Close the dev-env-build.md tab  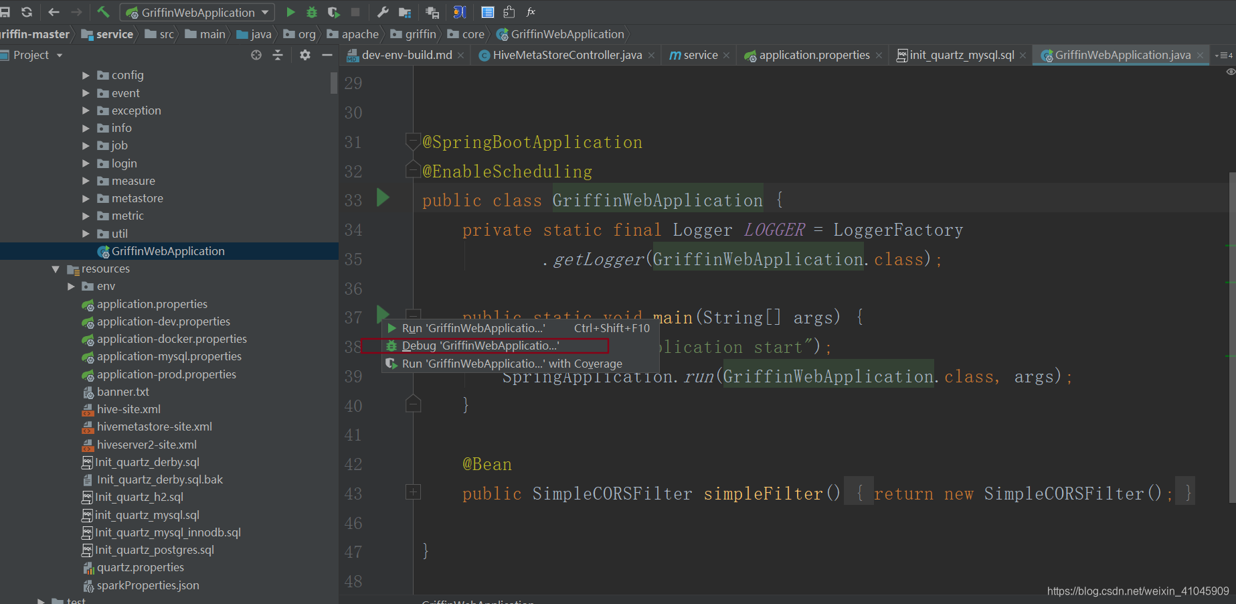click(461, 56)
